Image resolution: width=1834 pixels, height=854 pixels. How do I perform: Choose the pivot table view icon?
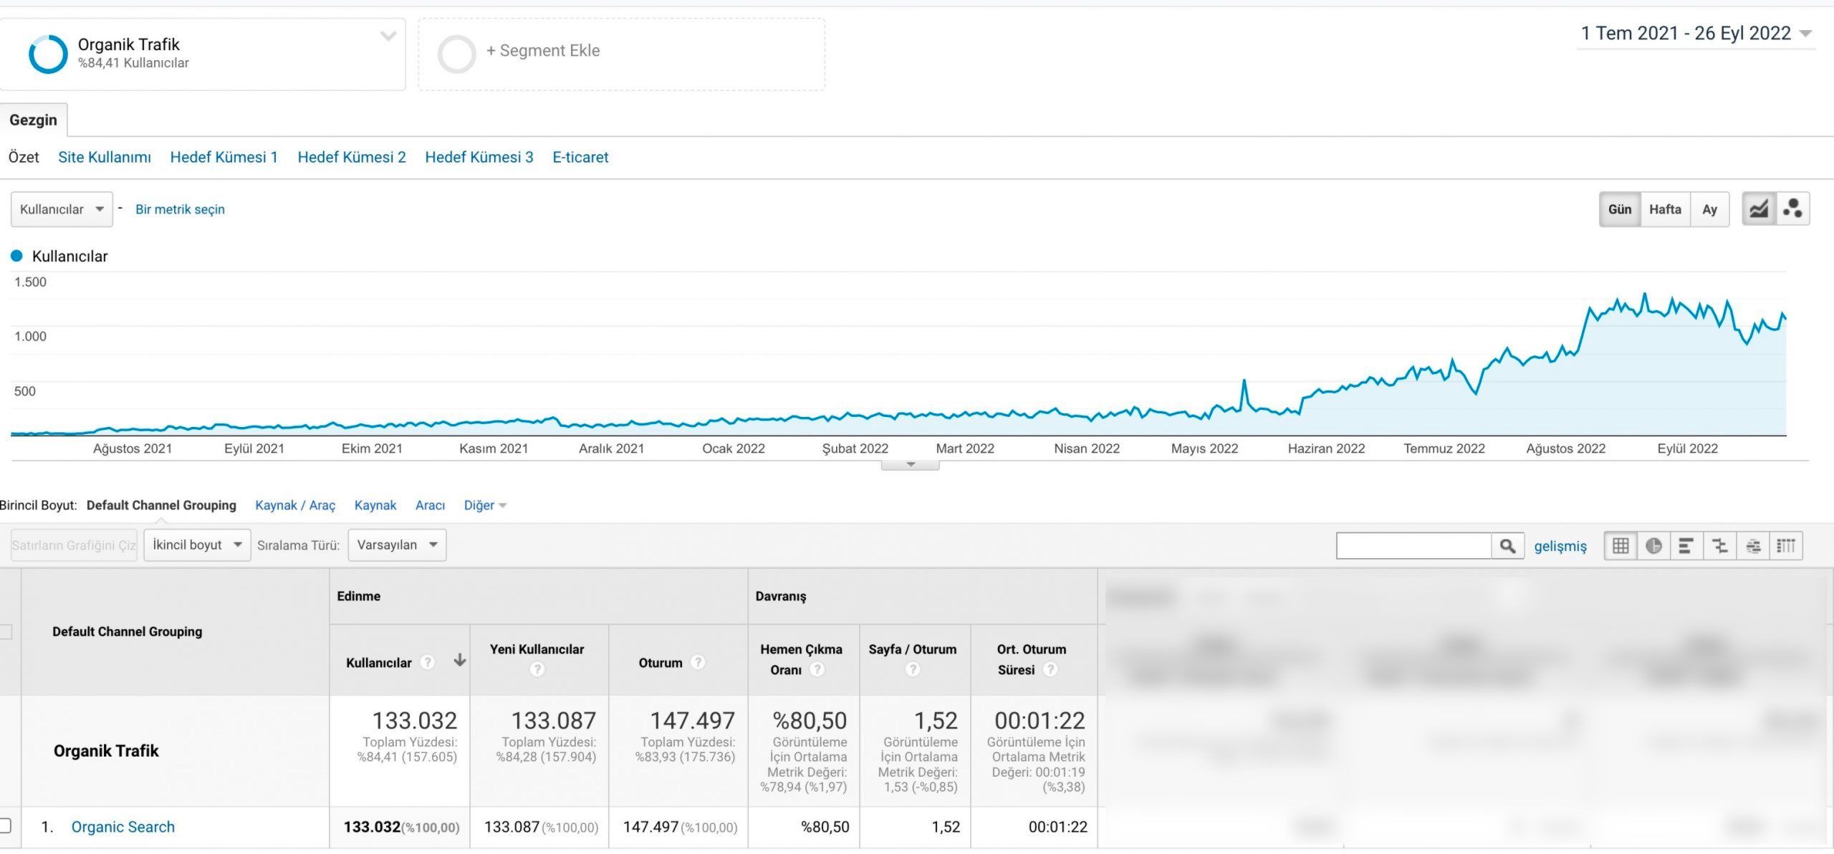(1786, 546)
